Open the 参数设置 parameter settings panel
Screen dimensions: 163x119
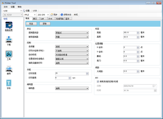tap(9, 26)
